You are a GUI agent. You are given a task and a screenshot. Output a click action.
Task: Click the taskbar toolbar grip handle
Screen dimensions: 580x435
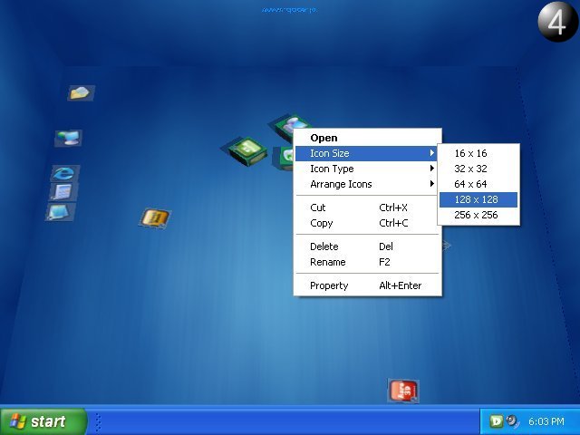click(99, 421)
